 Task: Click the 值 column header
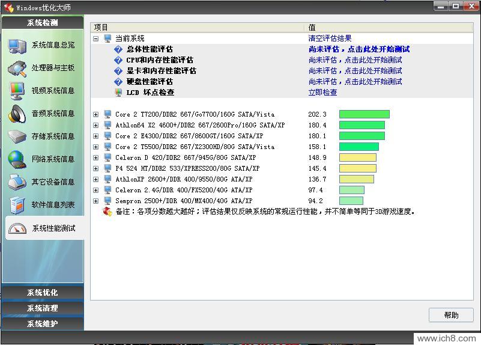point(389,27)
